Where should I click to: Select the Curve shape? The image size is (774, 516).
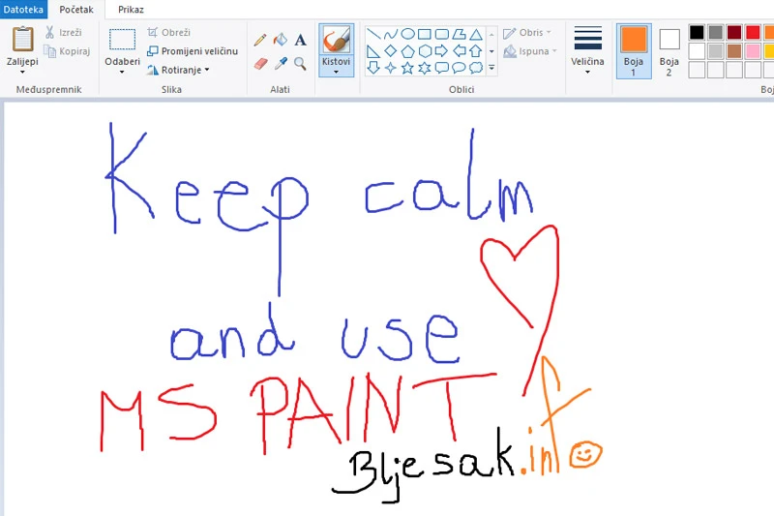[x=391, y=34]
